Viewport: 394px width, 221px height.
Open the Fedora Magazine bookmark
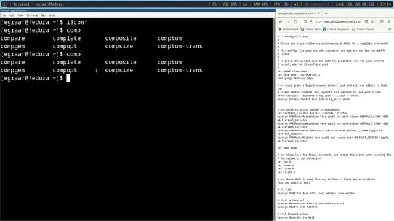[x=336, y=29]
